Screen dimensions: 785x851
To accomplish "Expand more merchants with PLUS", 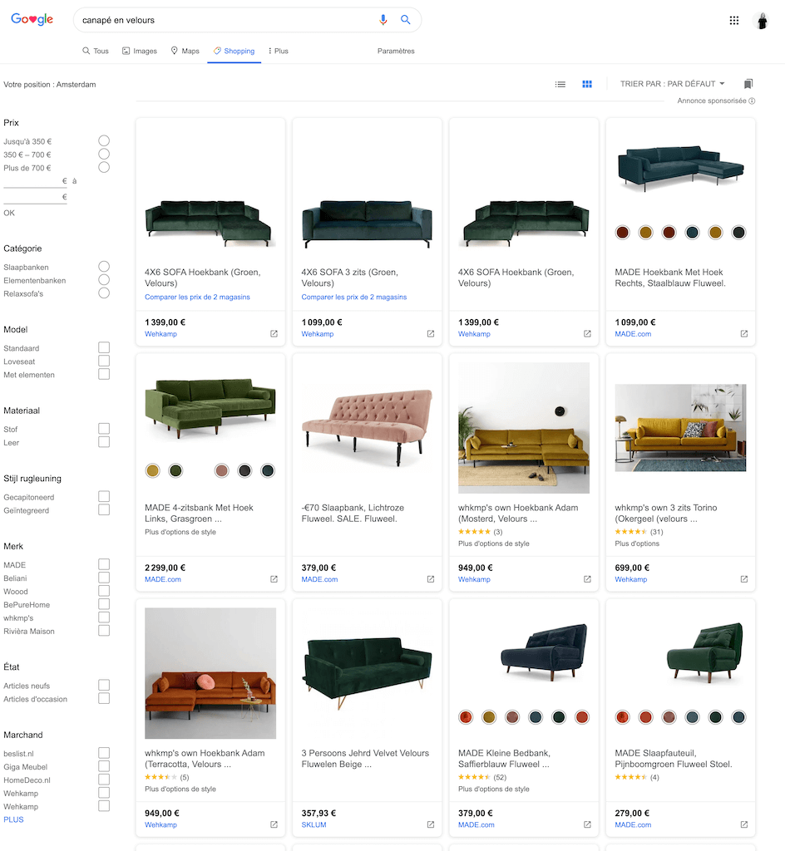I will pos(13,819).
